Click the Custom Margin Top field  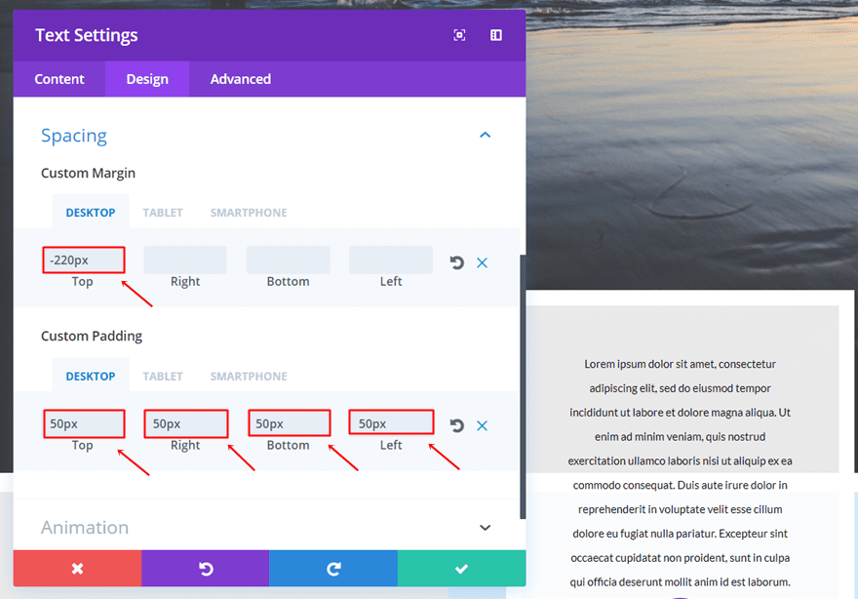click(84, 260)
